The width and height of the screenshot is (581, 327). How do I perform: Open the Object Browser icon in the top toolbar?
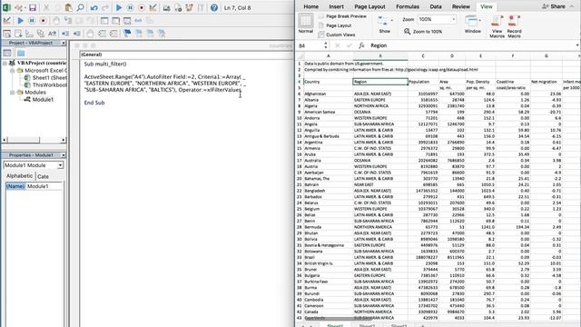pyautogui.click(x=190, y=7)
